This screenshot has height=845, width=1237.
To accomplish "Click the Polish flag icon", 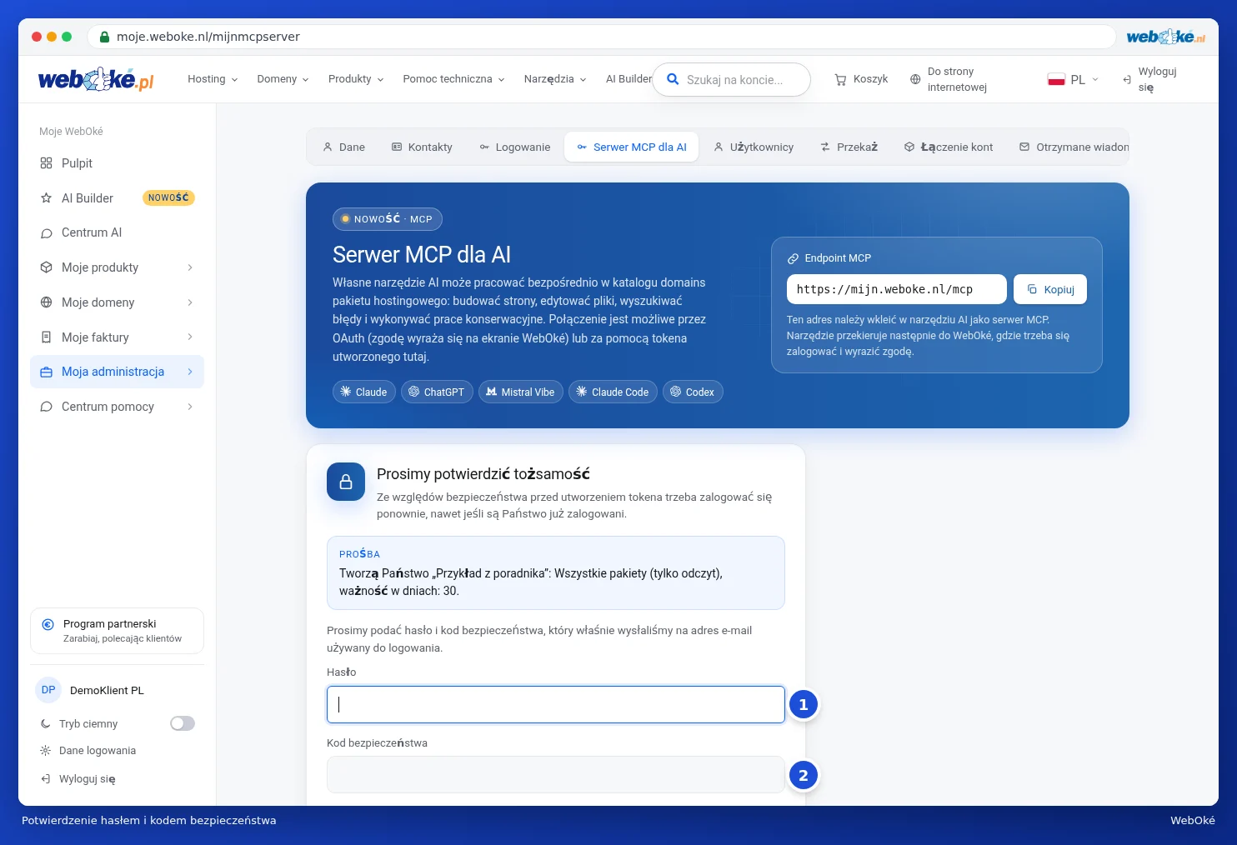I will [x=1056, y=80].
